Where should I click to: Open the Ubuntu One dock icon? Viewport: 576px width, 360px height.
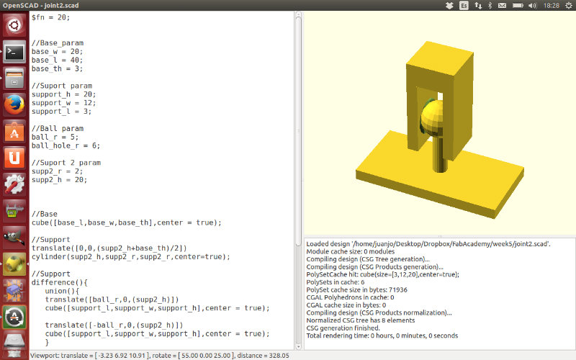coord(14,158)
